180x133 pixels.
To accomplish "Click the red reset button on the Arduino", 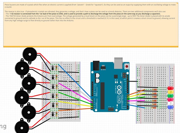I will click(127, 66).
